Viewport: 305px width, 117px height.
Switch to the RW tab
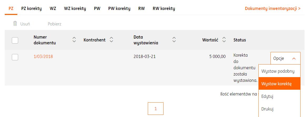point(141,8)
